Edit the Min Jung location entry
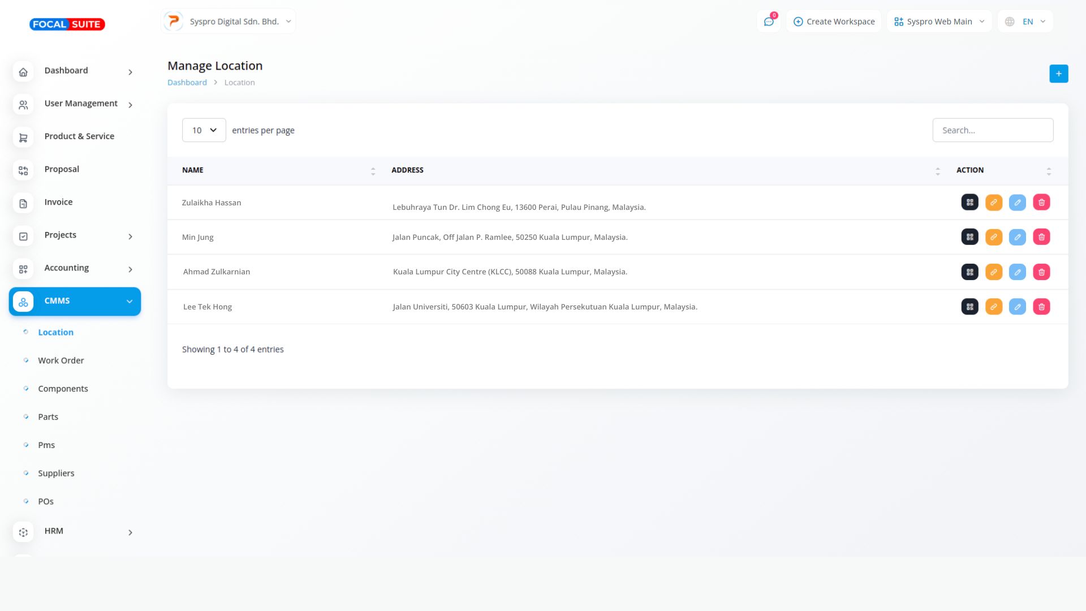The width and height of the screenshot is (1086, 611). click(x=1017, y=237)
